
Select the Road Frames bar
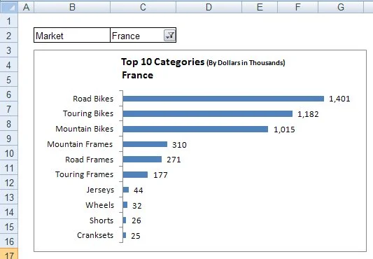pyautogui.click(x=142, y=160)
